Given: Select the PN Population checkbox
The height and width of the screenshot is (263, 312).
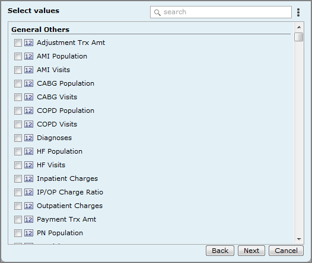Looking at the screenshot, I should coord(18,233).
